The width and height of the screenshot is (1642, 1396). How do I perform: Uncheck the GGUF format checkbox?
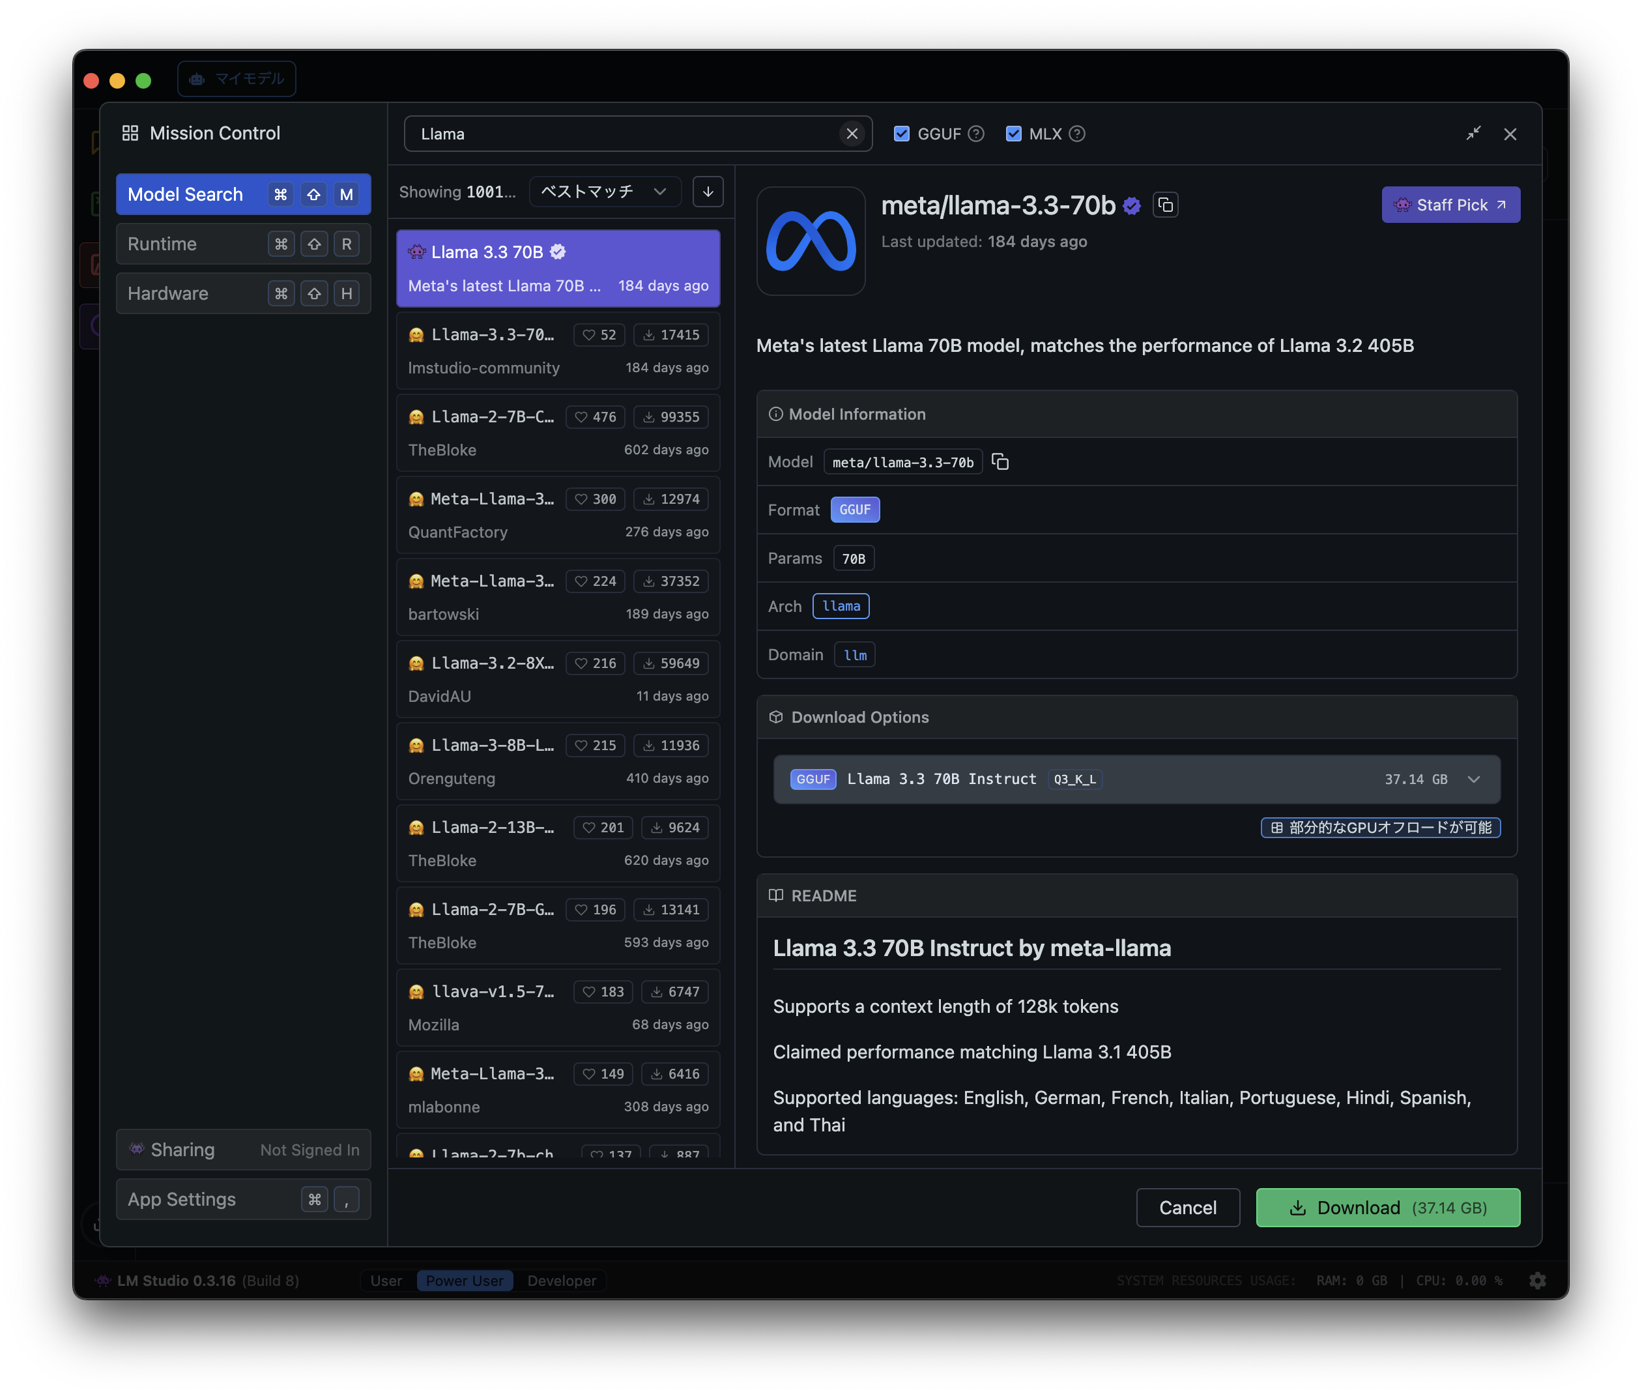901,134
